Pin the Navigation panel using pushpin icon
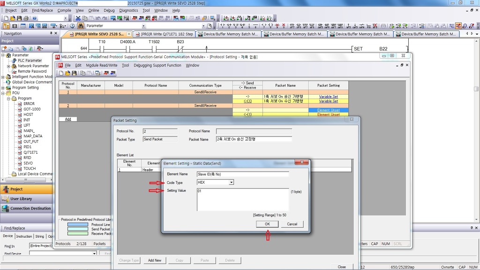 [51, 33]
